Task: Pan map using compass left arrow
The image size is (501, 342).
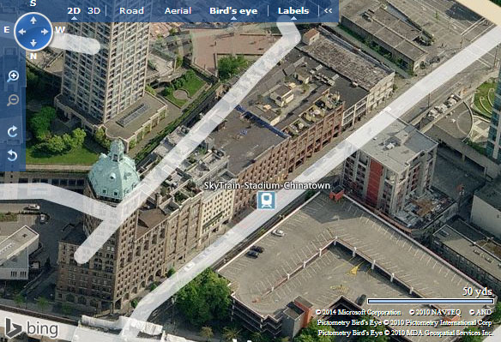Action: 21,32
